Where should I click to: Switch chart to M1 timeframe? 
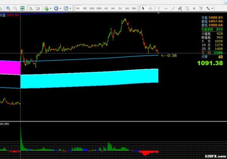coord(78,8)
